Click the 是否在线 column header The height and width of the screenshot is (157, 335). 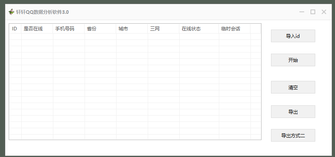(x=37, y=28)
